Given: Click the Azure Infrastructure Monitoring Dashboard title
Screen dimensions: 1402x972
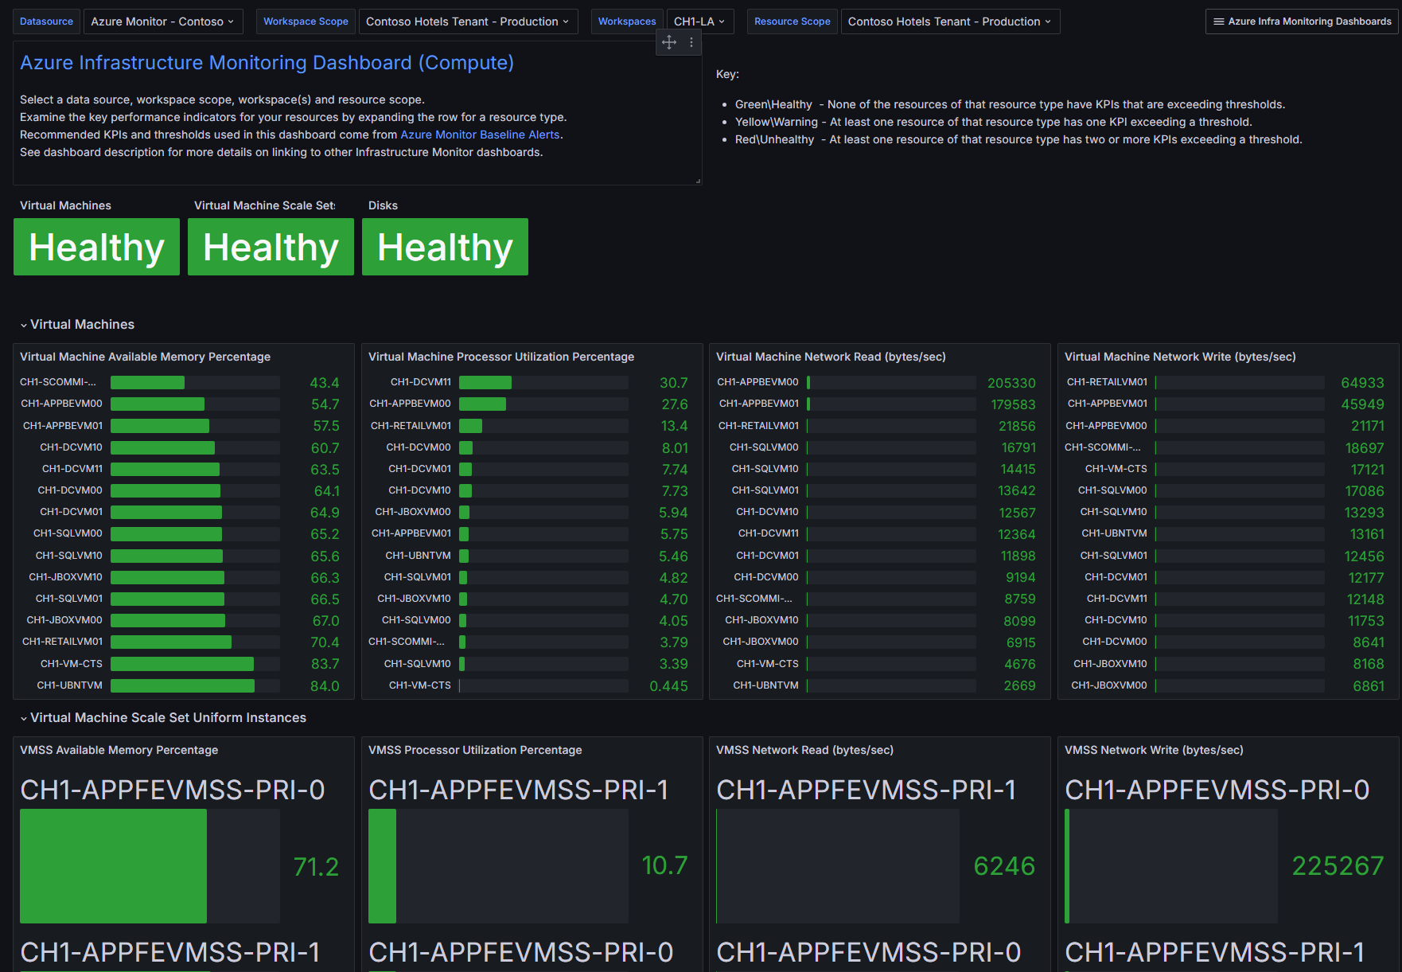Looking at the screenshot, I should coord(267,62).
